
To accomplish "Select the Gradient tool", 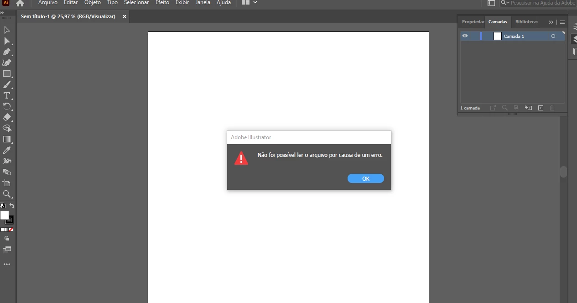I will 7,139.
